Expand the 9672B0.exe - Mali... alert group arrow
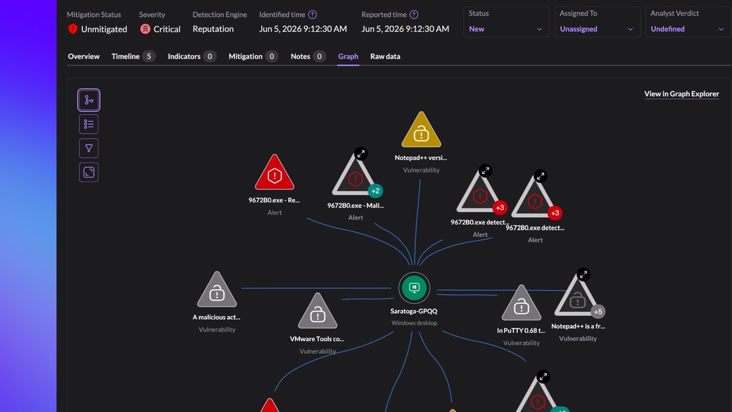732x412 pixels. (x=361, y=154)
